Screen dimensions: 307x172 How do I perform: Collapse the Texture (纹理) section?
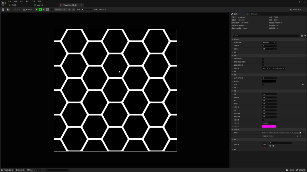coord(232,75)
